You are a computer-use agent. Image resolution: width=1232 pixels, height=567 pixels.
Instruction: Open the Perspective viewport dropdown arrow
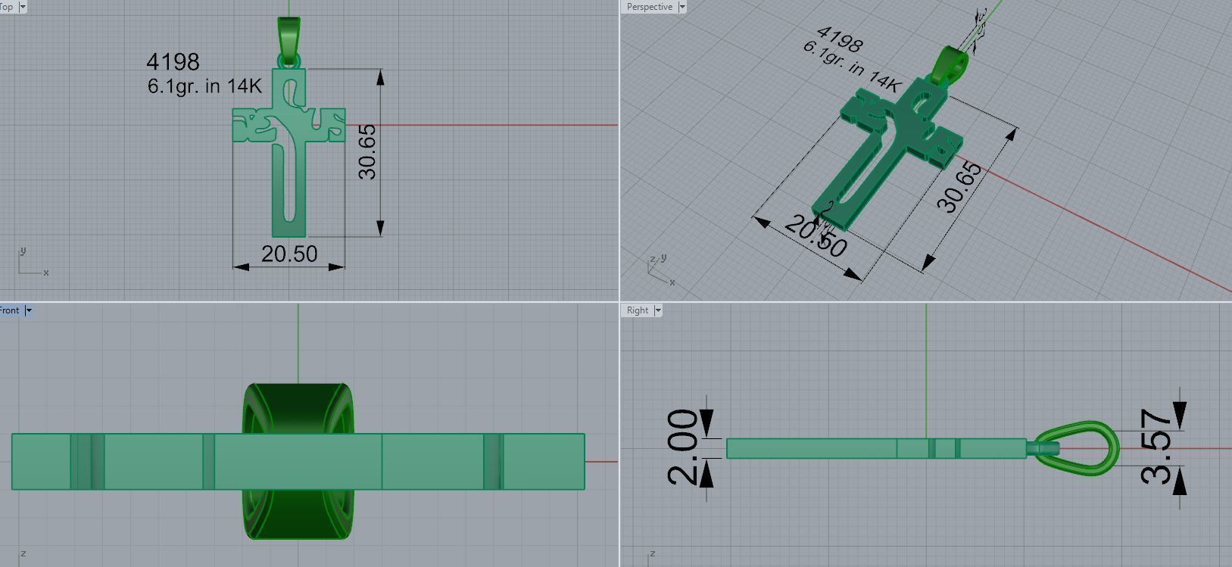pyautogui.click(x=682, y=7)
